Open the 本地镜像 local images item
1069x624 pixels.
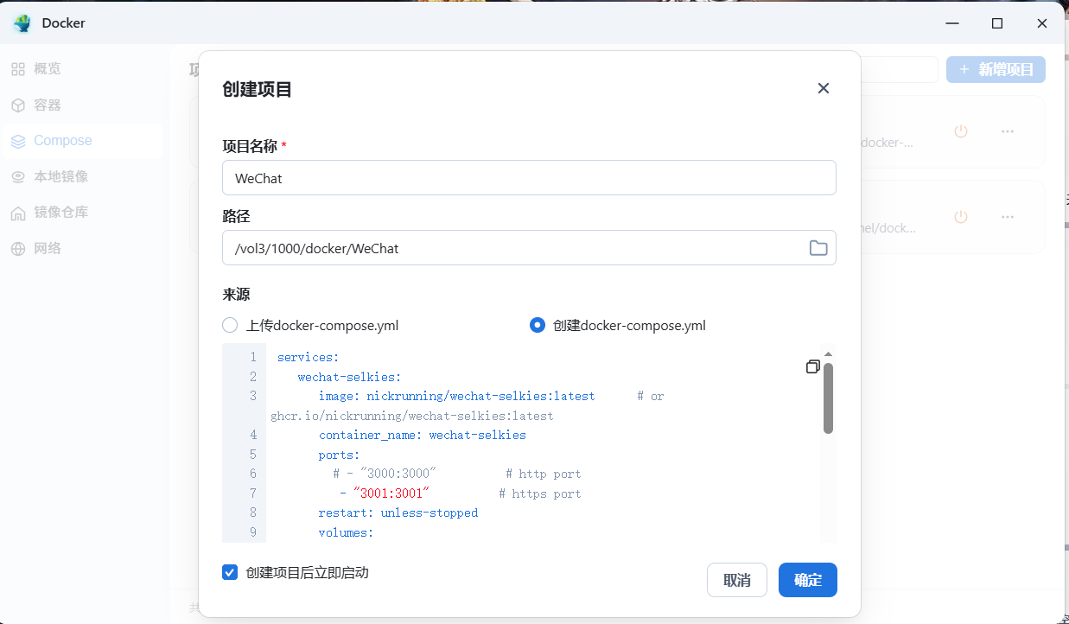(81, 177)
